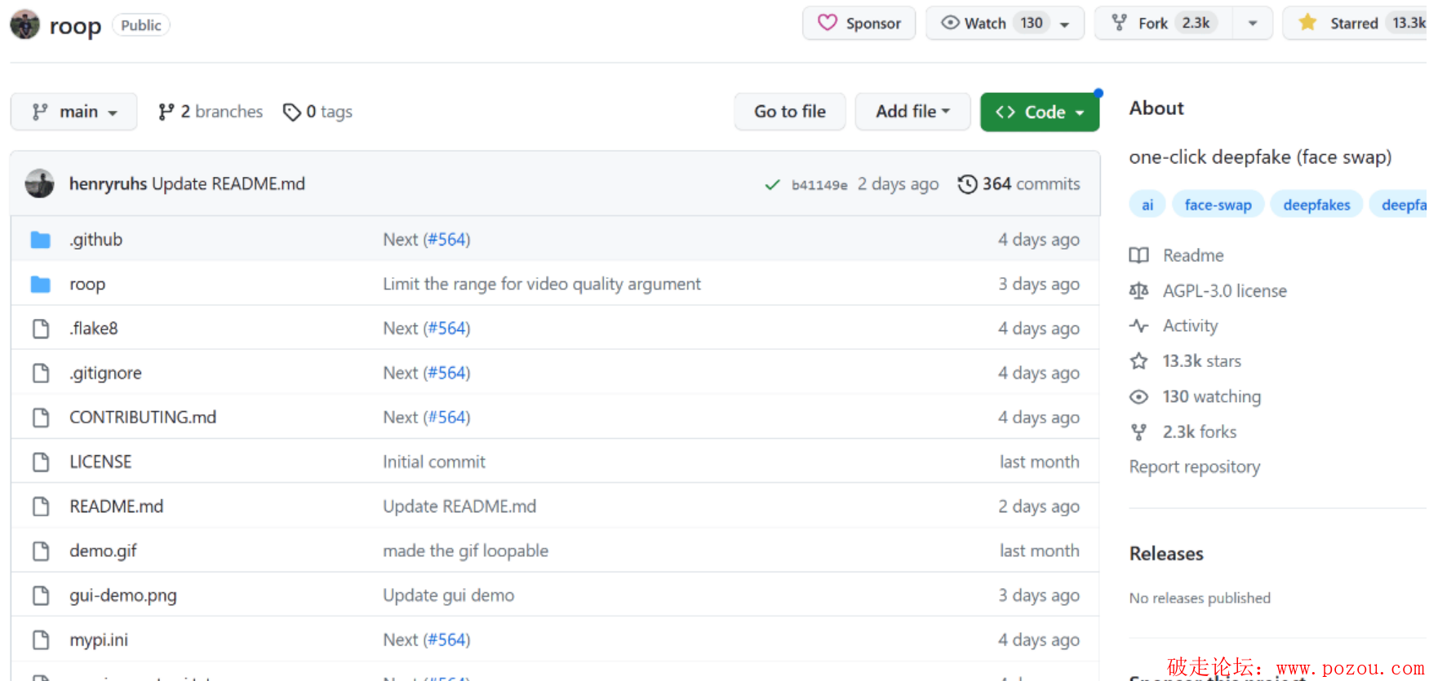
Task: Click the gui-demo.png file icon
Action: pyautogui.click(x=41, y=595)
